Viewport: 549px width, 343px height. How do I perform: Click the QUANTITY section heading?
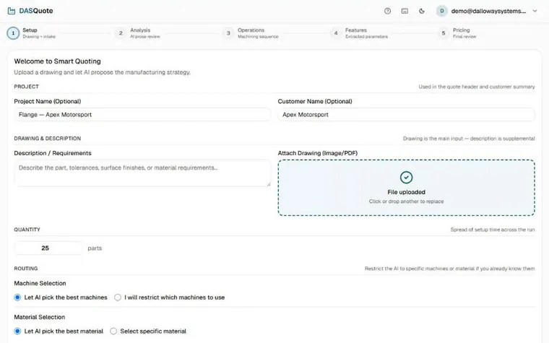[x=27, y=230]
